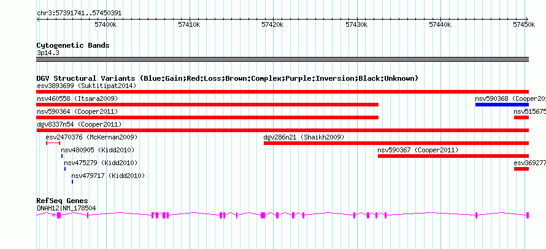Select the chr3:57391741..57450391 coordinate label
This screenshot has height=249, width=546.
pos(79,13)
